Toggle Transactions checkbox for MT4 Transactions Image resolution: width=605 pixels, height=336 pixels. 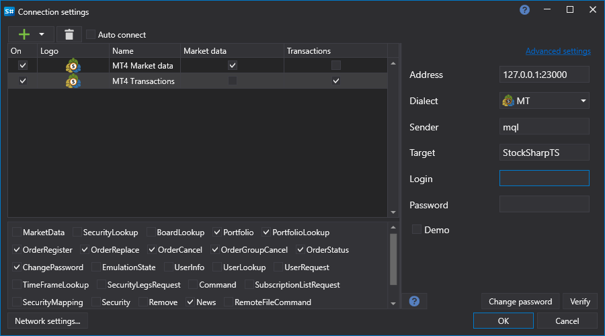coord(336,81)
